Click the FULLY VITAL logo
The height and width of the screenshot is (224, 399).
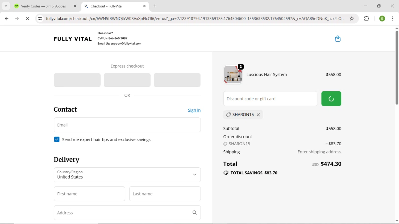pyautogui.click(x=73, y=39)
